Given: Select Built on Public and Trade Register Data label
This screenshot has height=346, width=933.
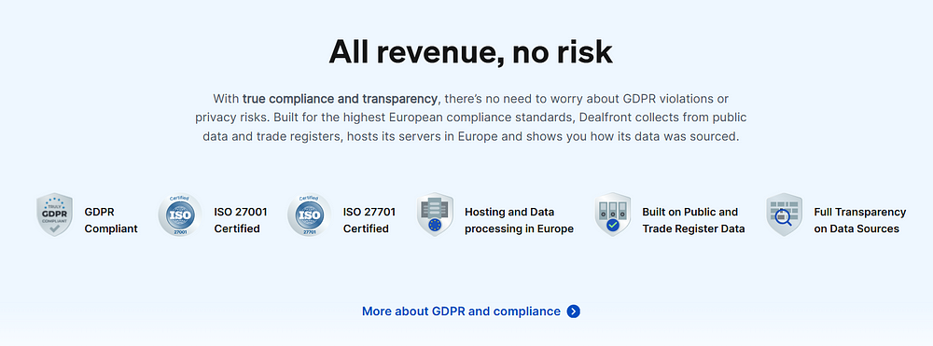Looking at the screenshot, I should click(x=693, y=220).
